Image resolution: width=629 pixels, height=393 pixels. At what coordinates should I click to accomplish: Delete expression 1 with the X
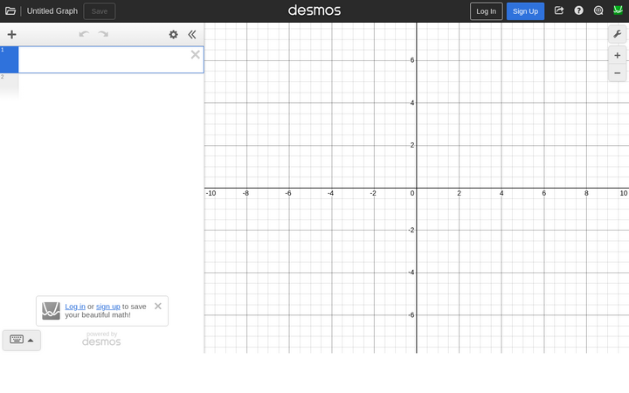point(195,54)
